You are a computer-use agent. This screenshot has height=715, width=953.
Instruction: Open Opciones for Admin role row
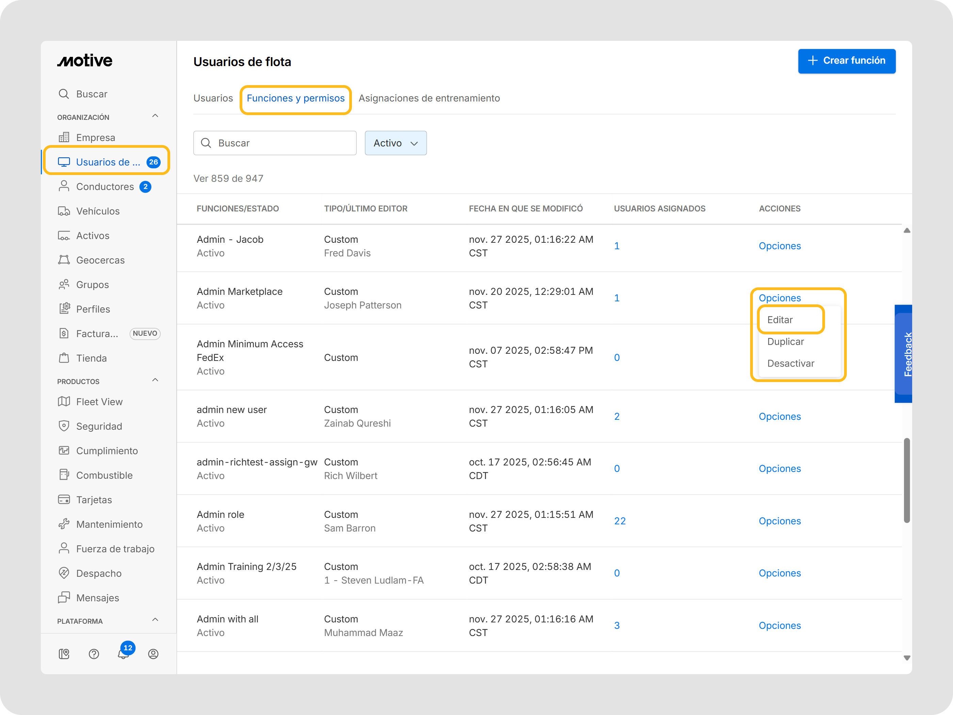[x=779, y=521]
